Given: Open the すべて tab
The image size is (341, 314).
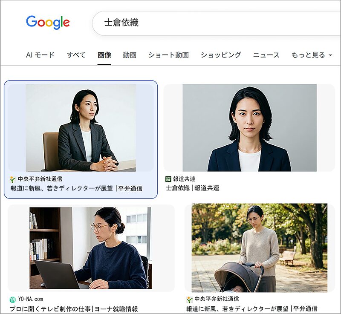Looking at the screenshot, I should [76, 55].
